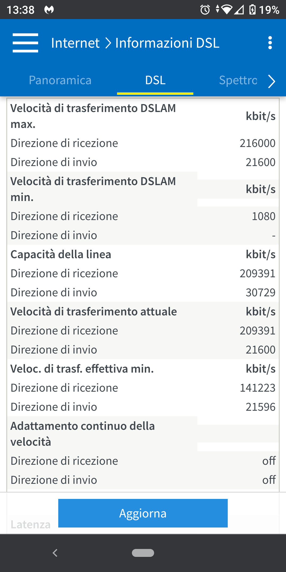Tap the Wi-Fi signal status icon
The image size is (286, 572).
coord(226,10)
